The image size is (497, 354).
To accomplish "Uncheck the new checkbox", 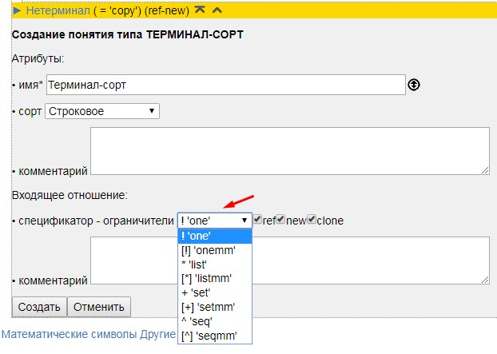I will pyautogui.click(x=280, y=220).
